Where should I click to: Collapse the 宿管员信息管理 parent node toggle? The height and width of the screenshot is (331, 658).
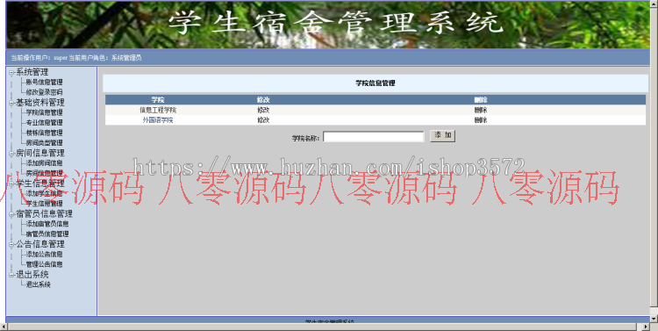(x=11, y=214)
